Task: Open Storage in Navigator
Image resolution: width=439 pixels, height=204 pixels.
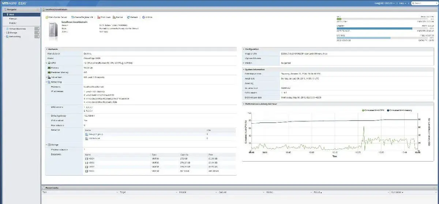Action: point(13,33)
